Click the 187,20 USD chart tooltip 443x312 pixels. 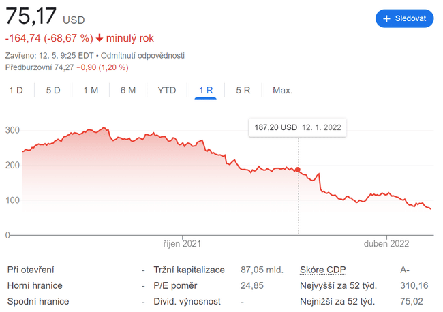click(296, 127)
